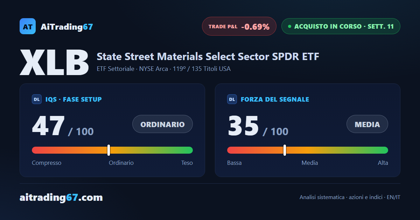This screenshot has height=220, width=420.
Task: Click the Trade P&L -0.69% pill
Action: (239, 26)
